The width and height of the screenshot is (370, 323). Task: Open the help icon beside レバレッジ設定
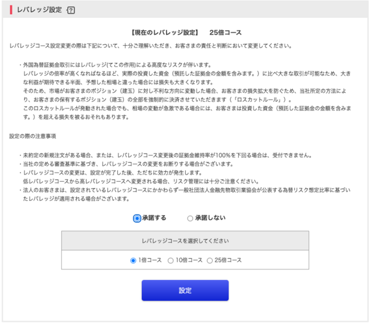[70, 11]
